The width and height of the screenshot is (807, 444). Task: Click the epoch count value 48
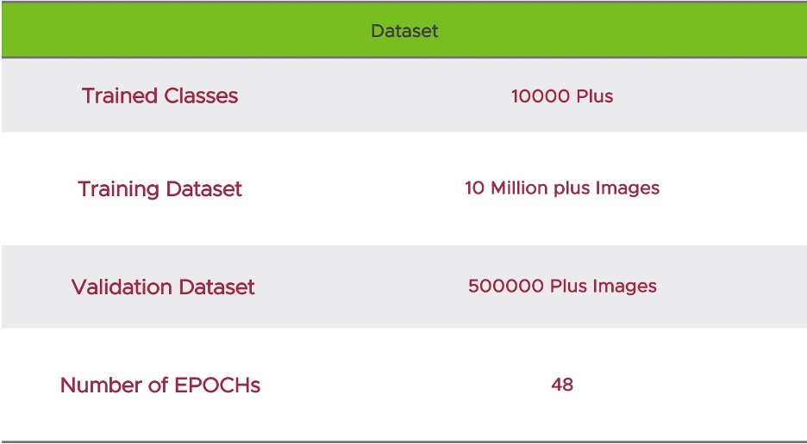pyautogui.click(x=562, y=384)
